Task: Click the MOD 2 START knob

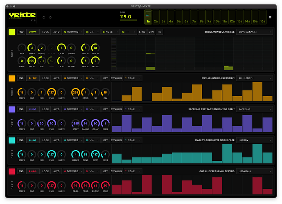Action: pos(76,124)
